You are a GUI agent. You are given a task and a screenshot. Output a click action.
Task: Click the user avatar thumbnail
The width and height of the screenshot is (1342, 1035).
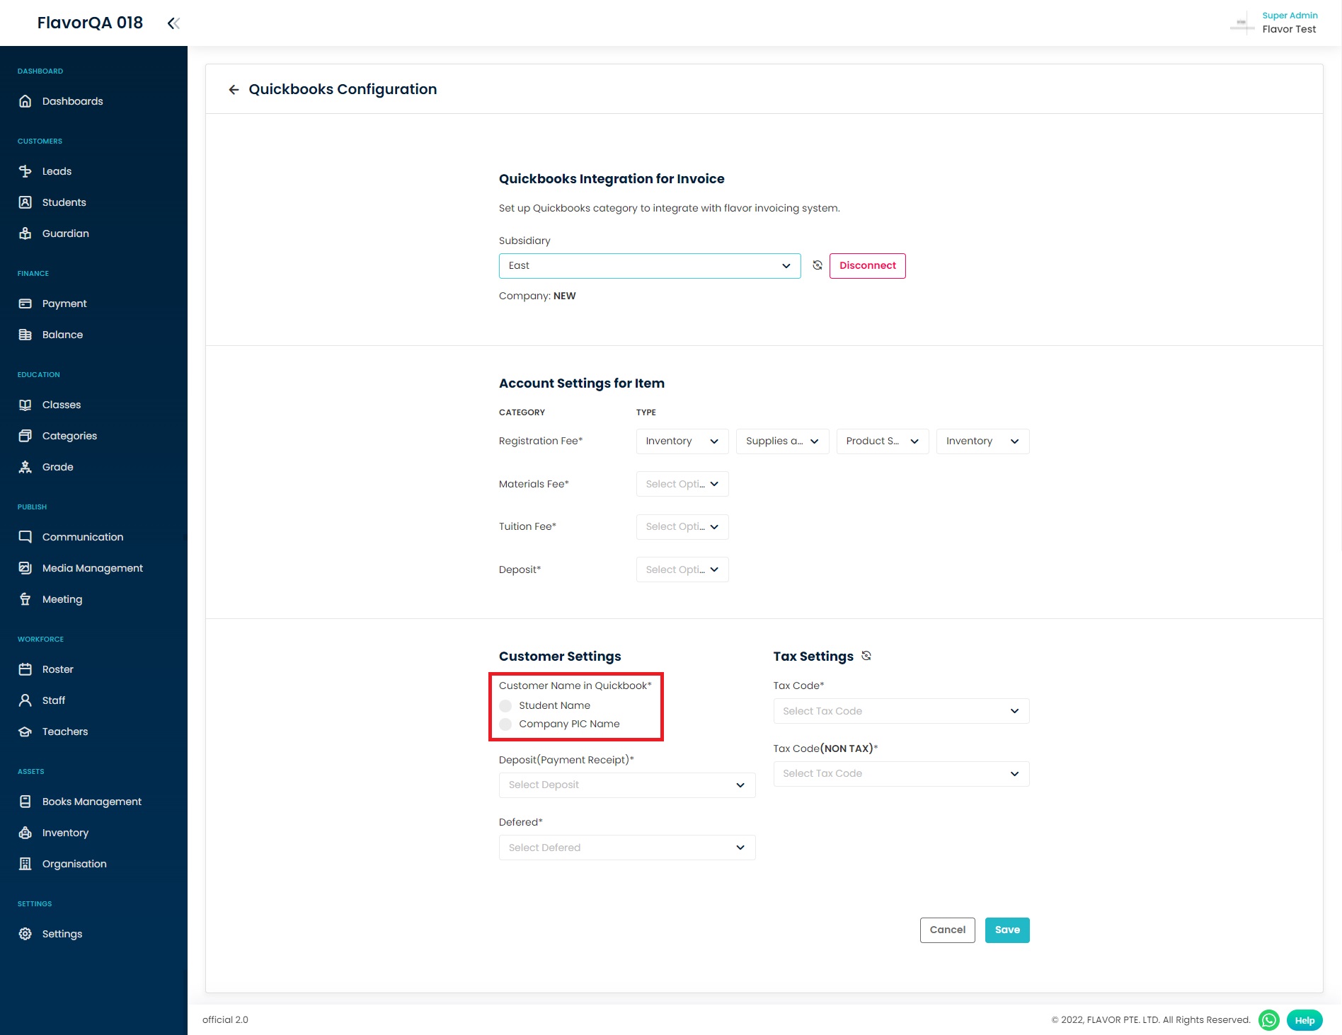coord(1242,23)
